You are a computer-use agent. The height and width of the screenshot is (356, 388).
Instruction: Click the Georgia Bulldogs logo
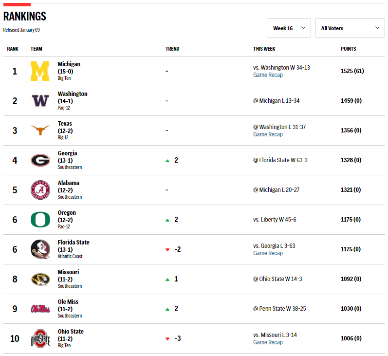[40, 160]
